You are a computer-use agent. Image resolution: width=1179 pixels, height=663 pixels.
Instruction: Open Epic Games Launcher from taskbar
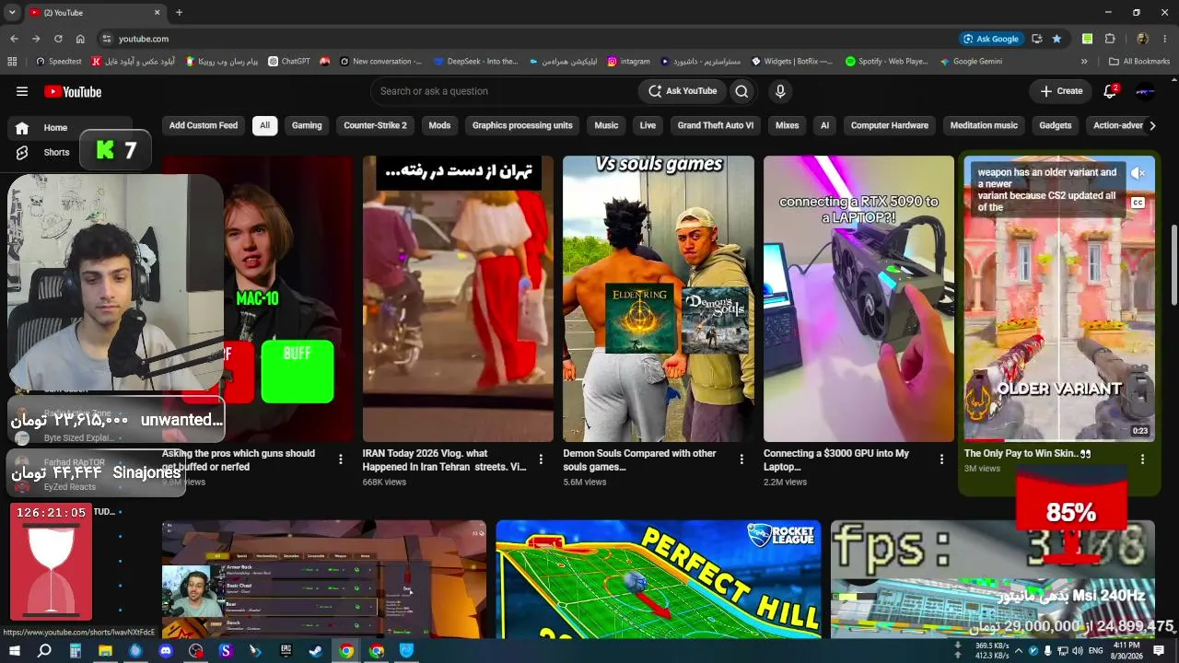286,651
